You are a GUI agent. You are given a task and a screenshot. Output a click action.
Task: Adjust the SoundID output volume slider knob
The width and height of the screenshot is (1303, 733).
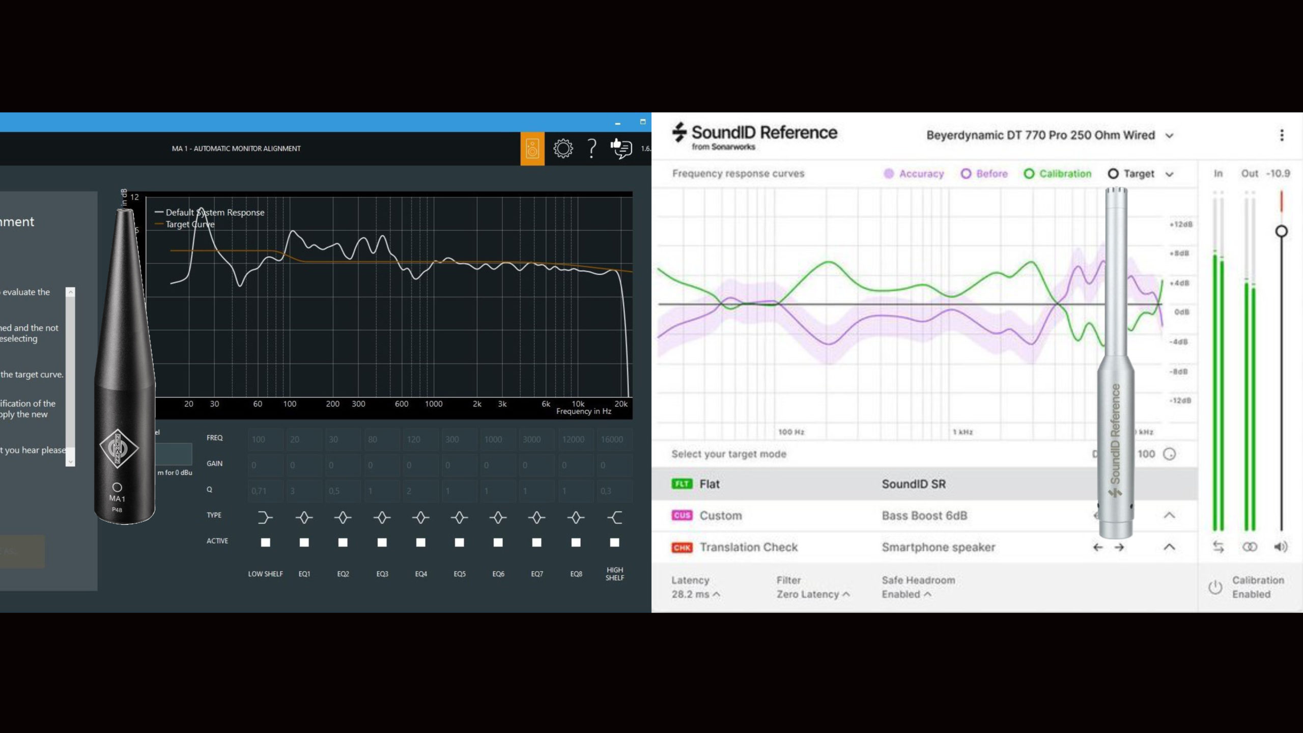click(x=1282, y=232)
